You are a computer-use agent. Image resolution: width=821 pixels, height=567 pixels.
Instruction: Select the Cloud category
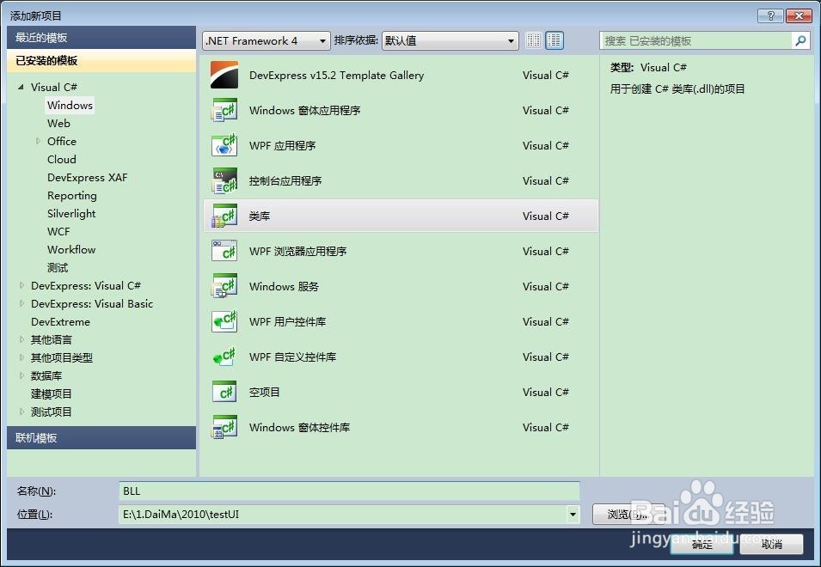(62, 160)
